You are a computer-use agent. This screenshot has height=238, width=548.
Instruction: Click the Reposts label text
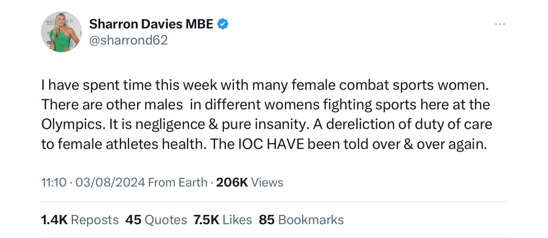coord(94,219)
